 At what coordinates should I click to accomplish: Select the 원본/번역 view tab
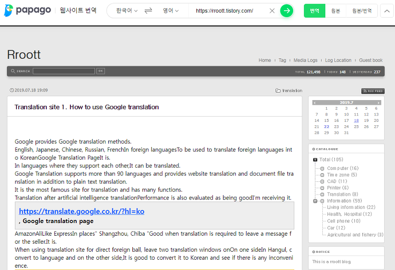[361, 11]
